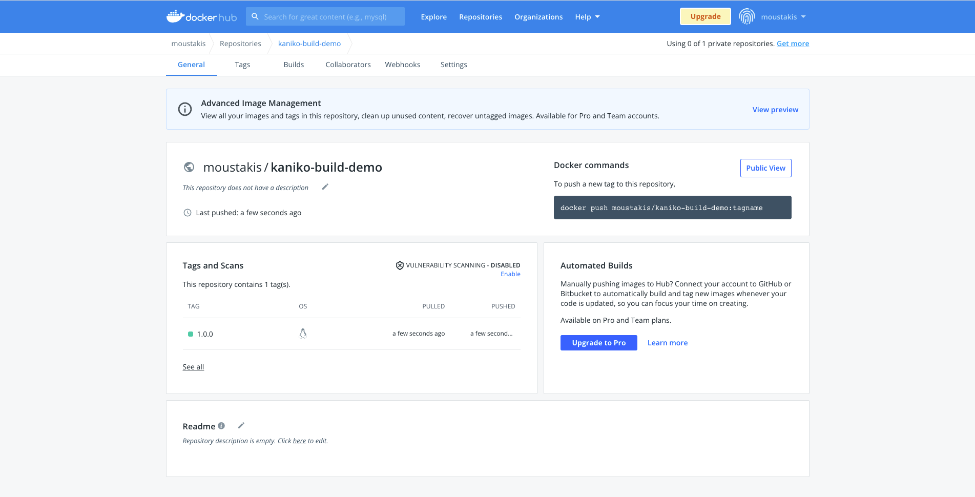Viewport: 975px width, 497px height.
Task: Click the search magnifier icon
Action: 255,16
